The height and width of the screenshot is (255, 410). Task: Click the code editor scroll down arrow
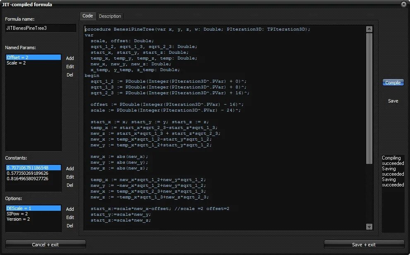tap(369, 226)
